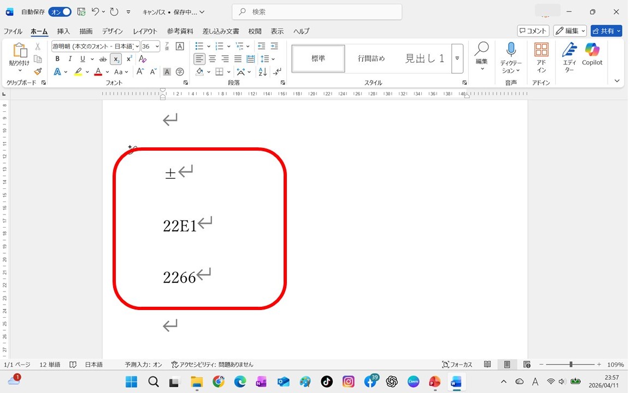Apply bold formatting with the B icon

57,59
